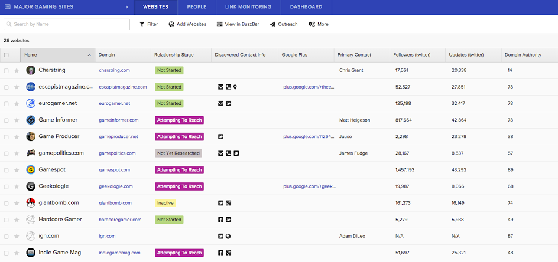Toggle the Name column sort arrow
558x262 pixels.
[x=89, y=55]
